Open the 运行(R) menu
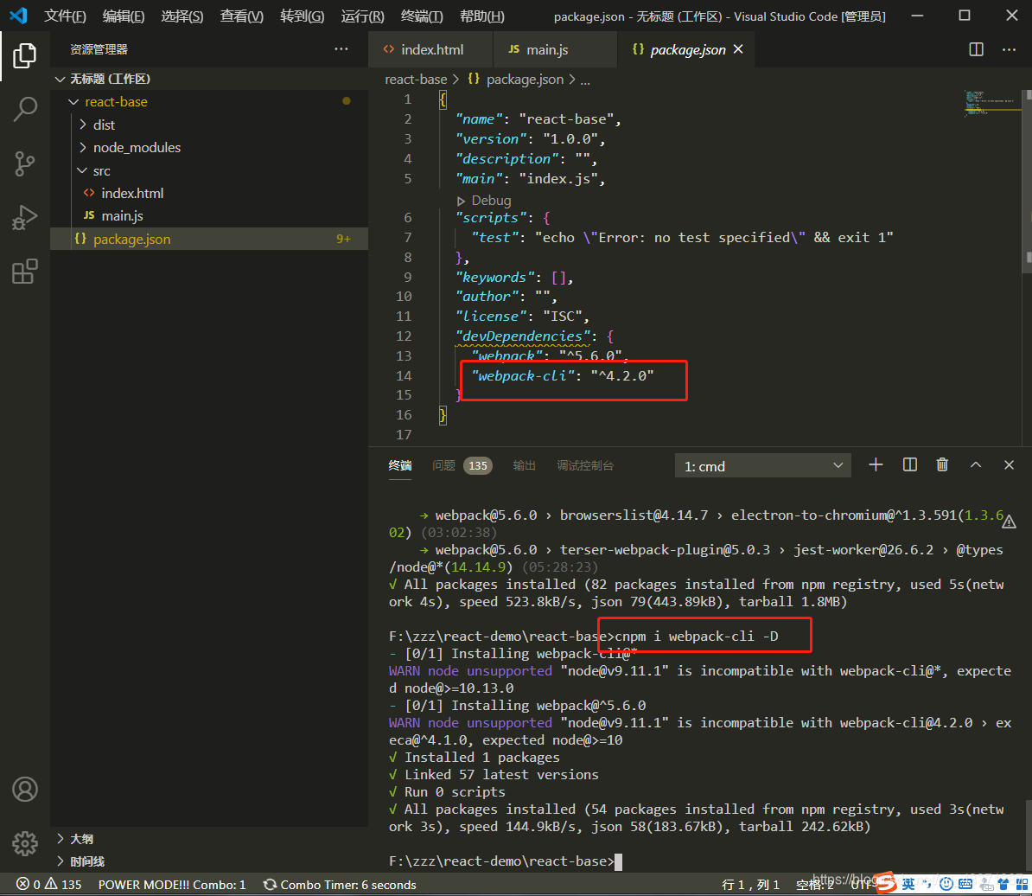This screenshot has height=896, width=1032. point(363,16)
